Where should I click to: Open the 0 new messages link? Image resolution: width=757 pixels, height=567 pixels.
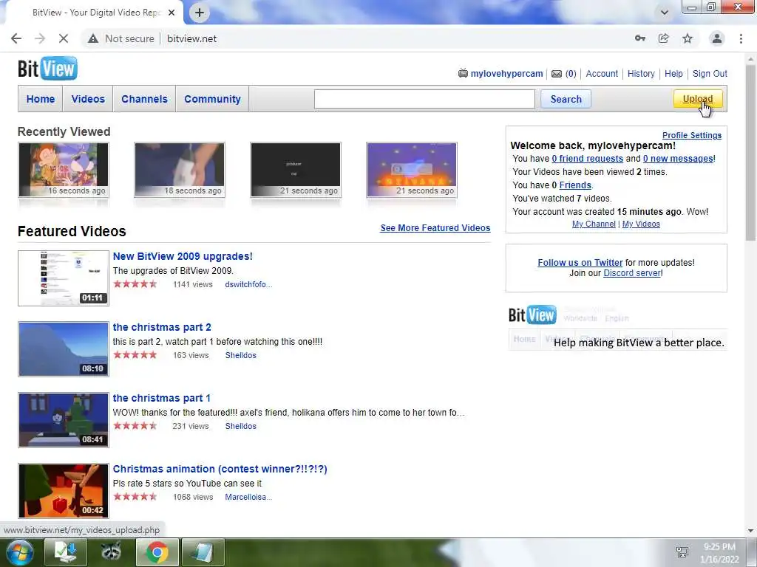point(678,159)
